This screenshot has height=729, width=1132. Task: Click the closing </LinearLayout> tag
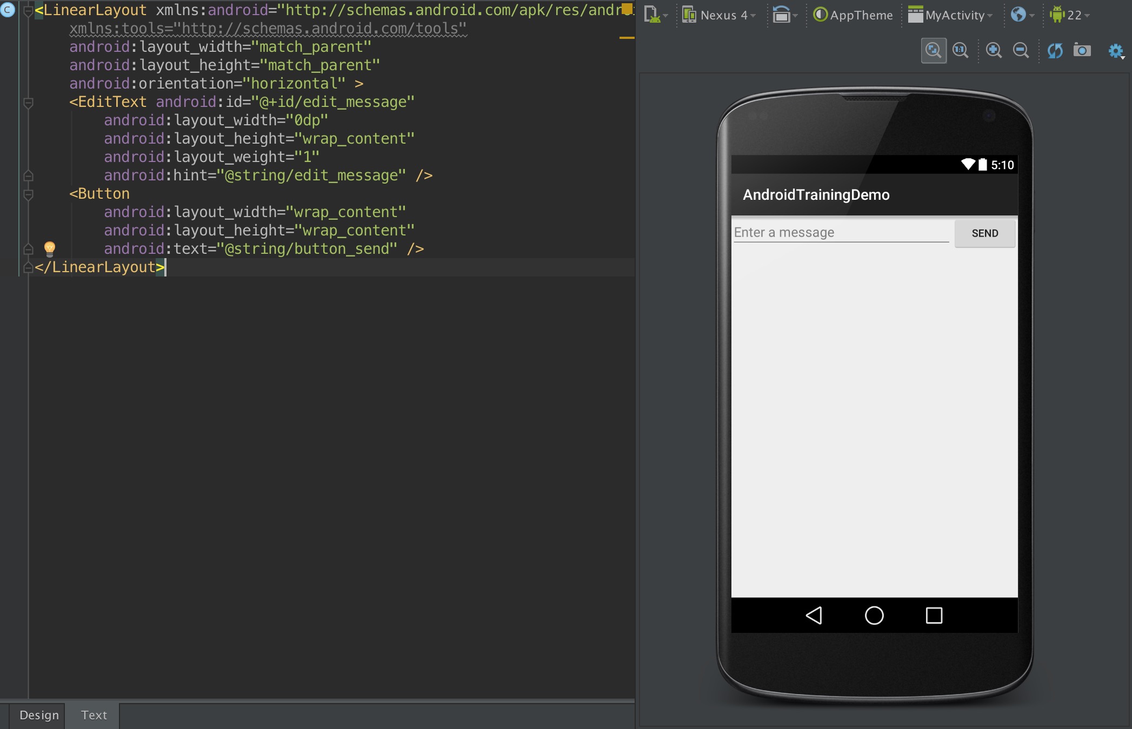point(100,267)
